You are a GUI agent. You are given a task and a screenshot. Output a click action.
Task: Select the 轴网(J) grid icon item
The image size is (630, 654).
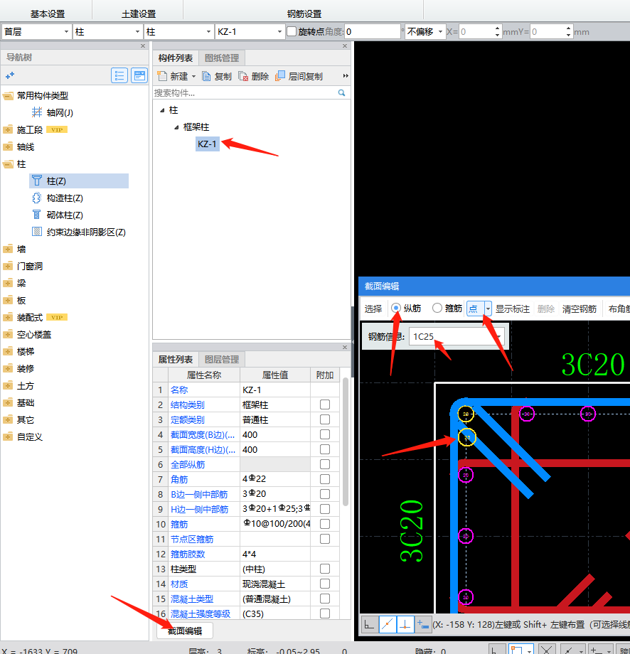tap(37, 112)
